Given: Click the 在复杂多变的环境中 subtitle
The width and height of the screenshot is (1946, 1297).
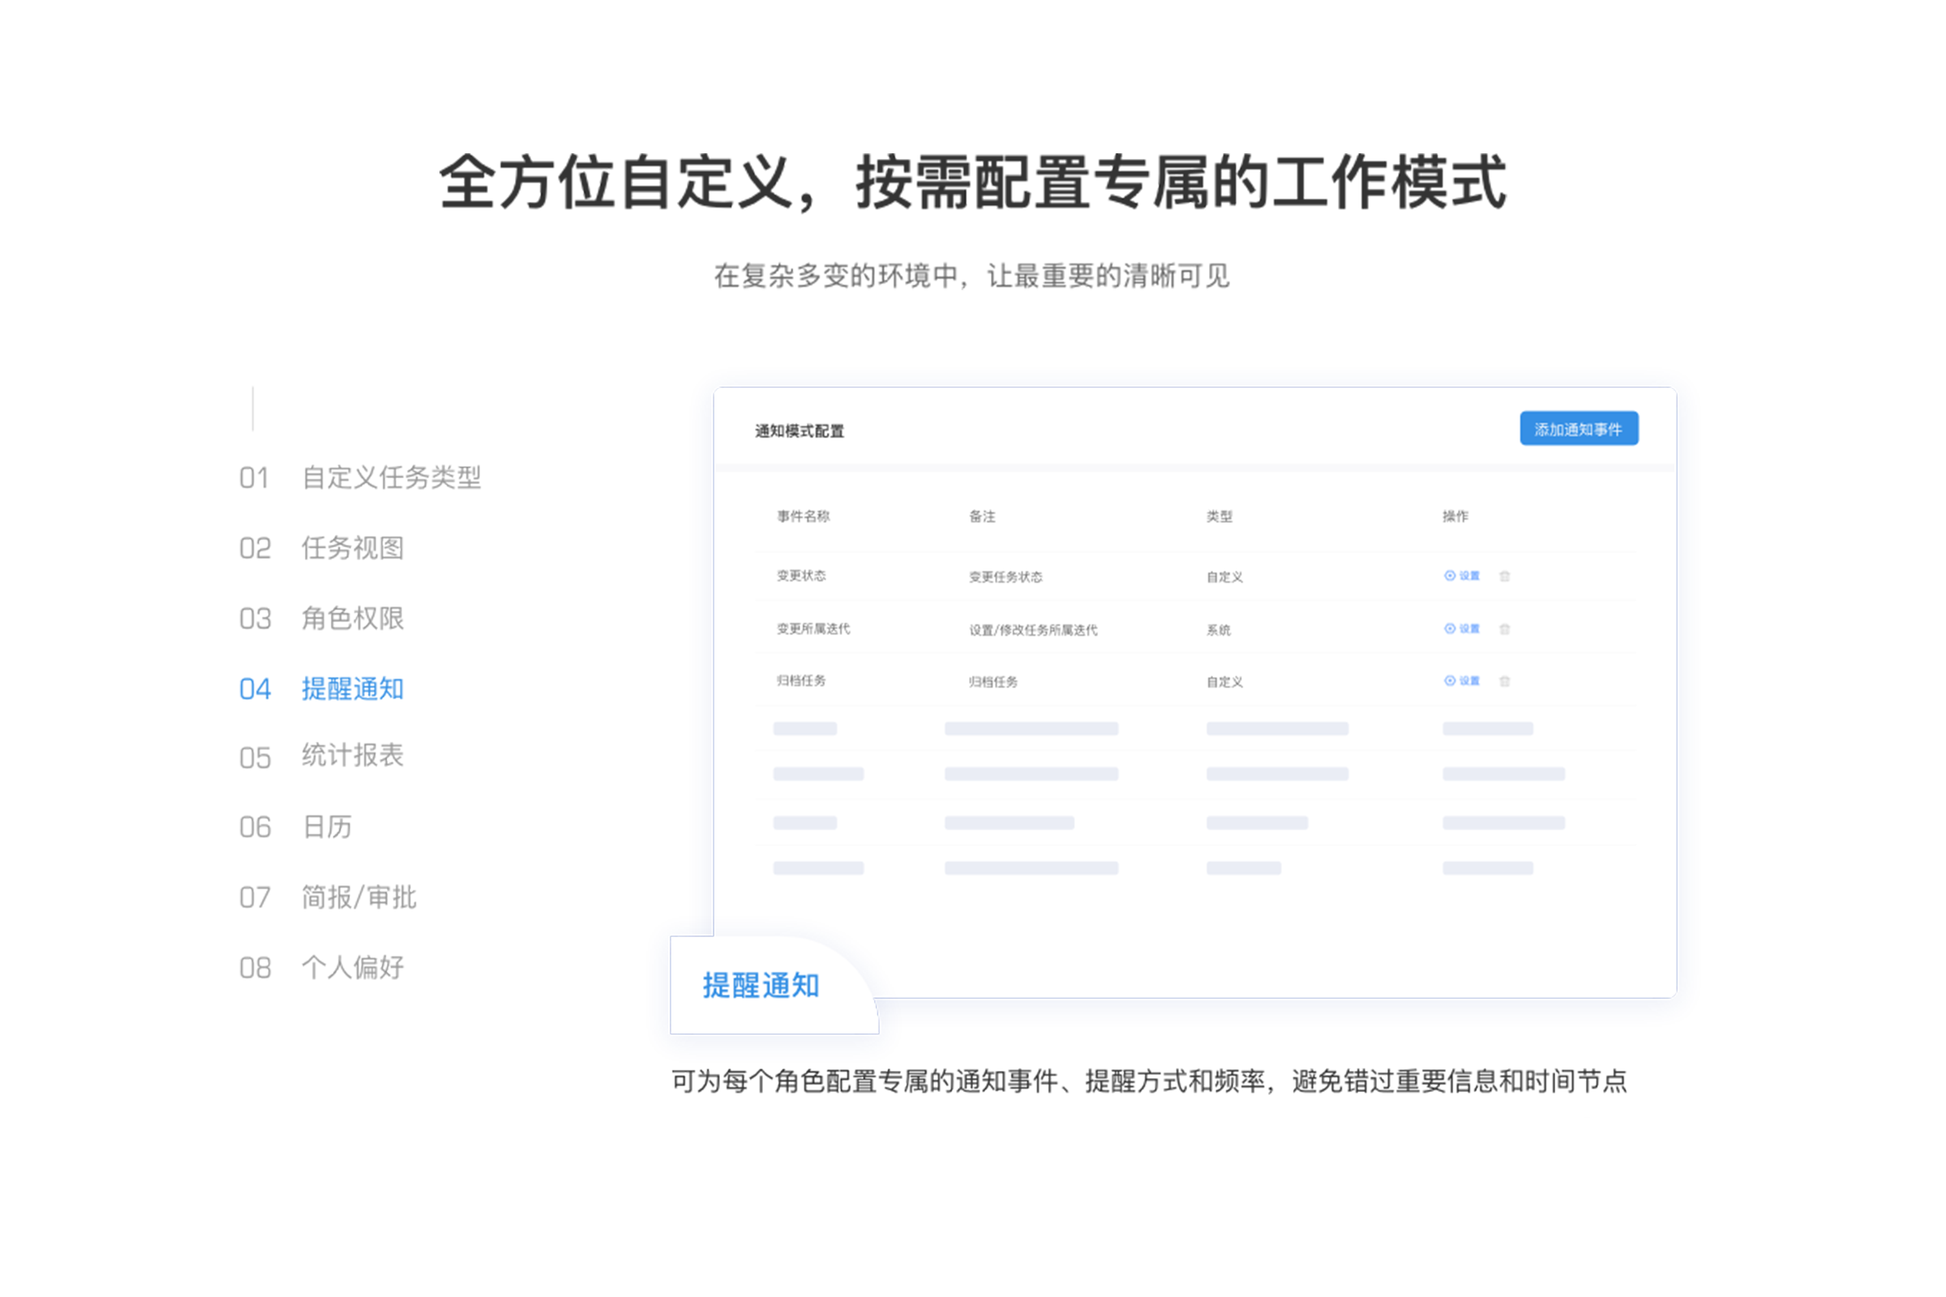Looking at the screenshot, I should coord(972,276).
